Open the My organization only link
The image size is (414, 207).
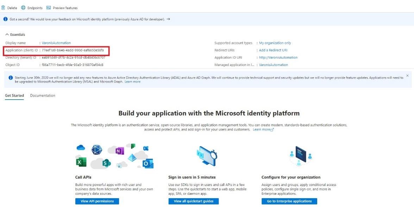coord(275,43)
